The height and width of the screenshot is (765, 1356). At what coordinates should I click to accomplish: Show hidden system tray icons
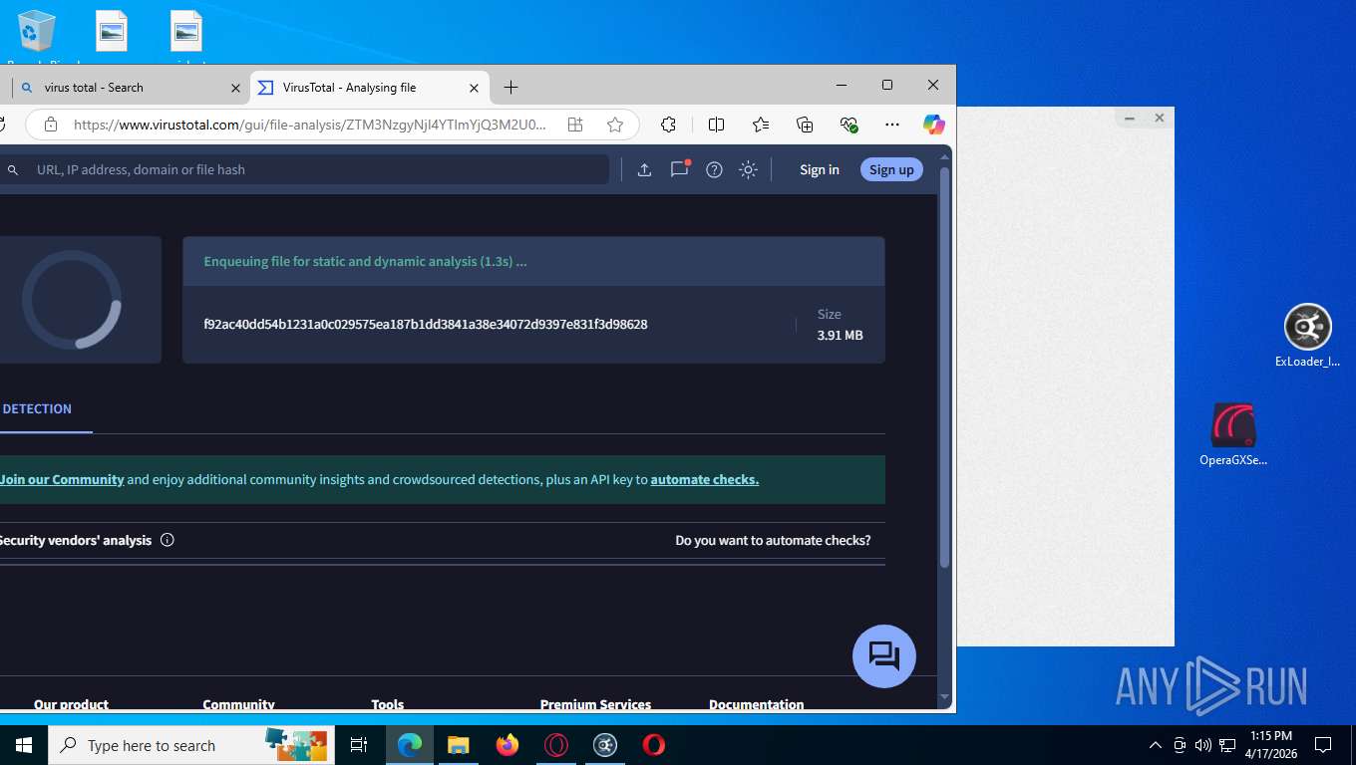coord(1156,745)
